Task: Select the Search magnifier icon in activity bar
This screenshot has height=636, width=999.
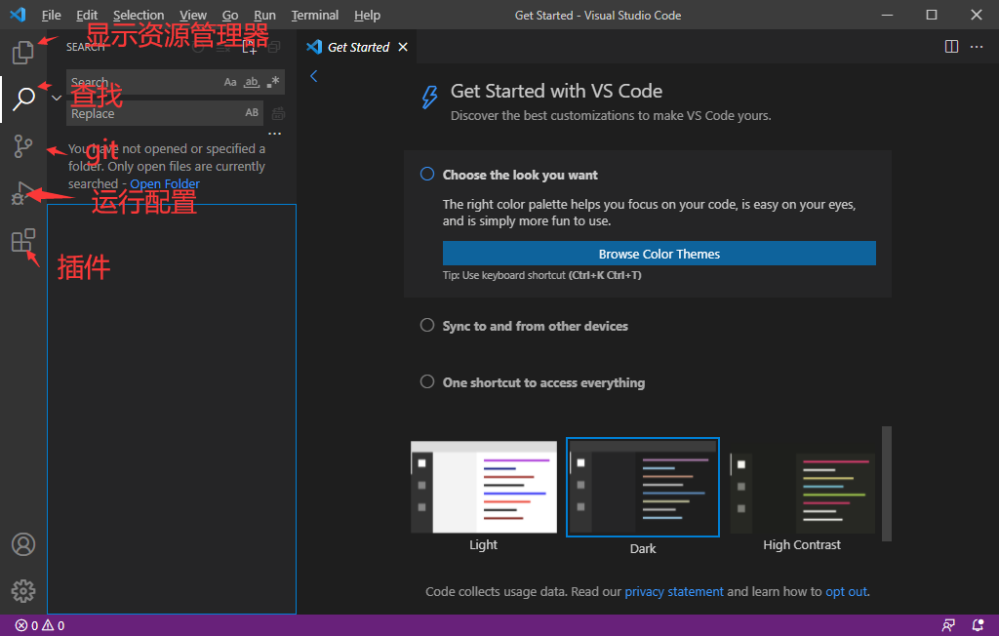Action: 23,99
